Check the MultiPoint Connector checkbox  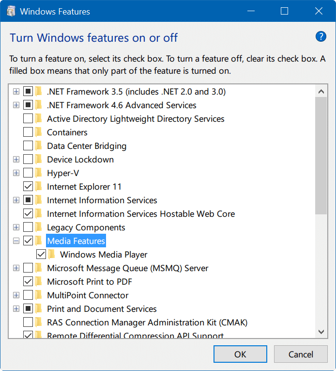(28, 295)
